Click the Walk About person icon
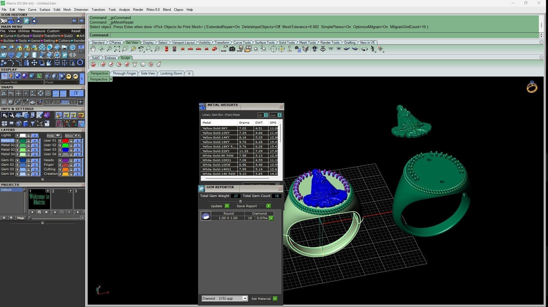This screenshot has height=307, width=548. point(373,49)
